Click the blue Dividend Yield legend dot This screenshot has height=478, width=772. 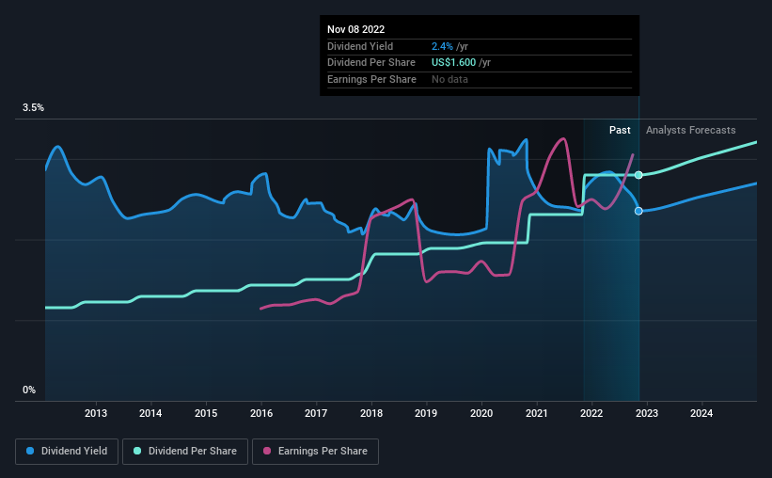click(30, 451)
